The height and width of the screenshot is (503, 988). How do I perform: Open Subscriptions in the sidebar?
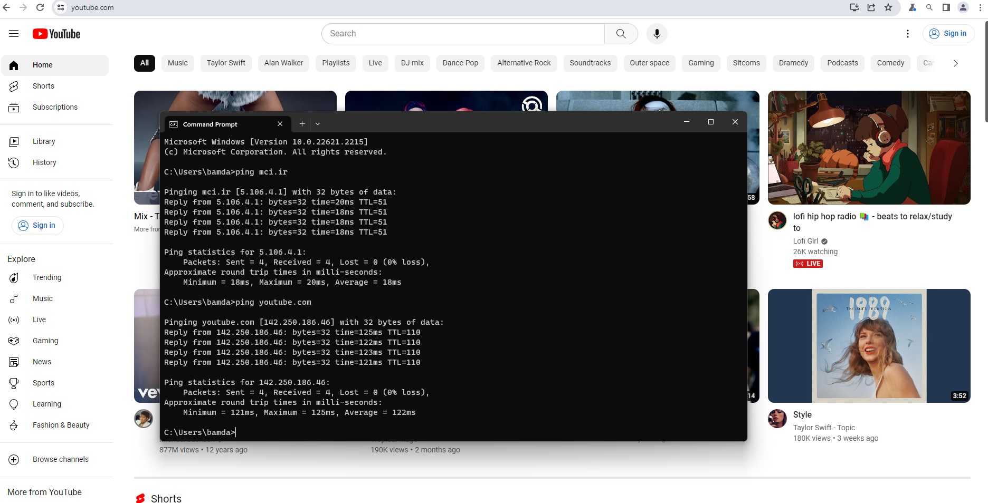pos(55,107)
